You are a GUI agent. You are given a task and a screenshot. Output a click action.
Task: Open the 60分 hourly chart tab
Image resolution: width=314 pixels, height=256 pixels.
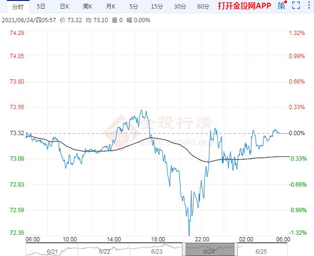[x=203, y=7]
